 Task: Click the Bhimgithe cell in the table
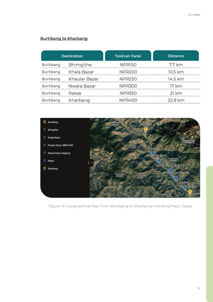[80, 65]
